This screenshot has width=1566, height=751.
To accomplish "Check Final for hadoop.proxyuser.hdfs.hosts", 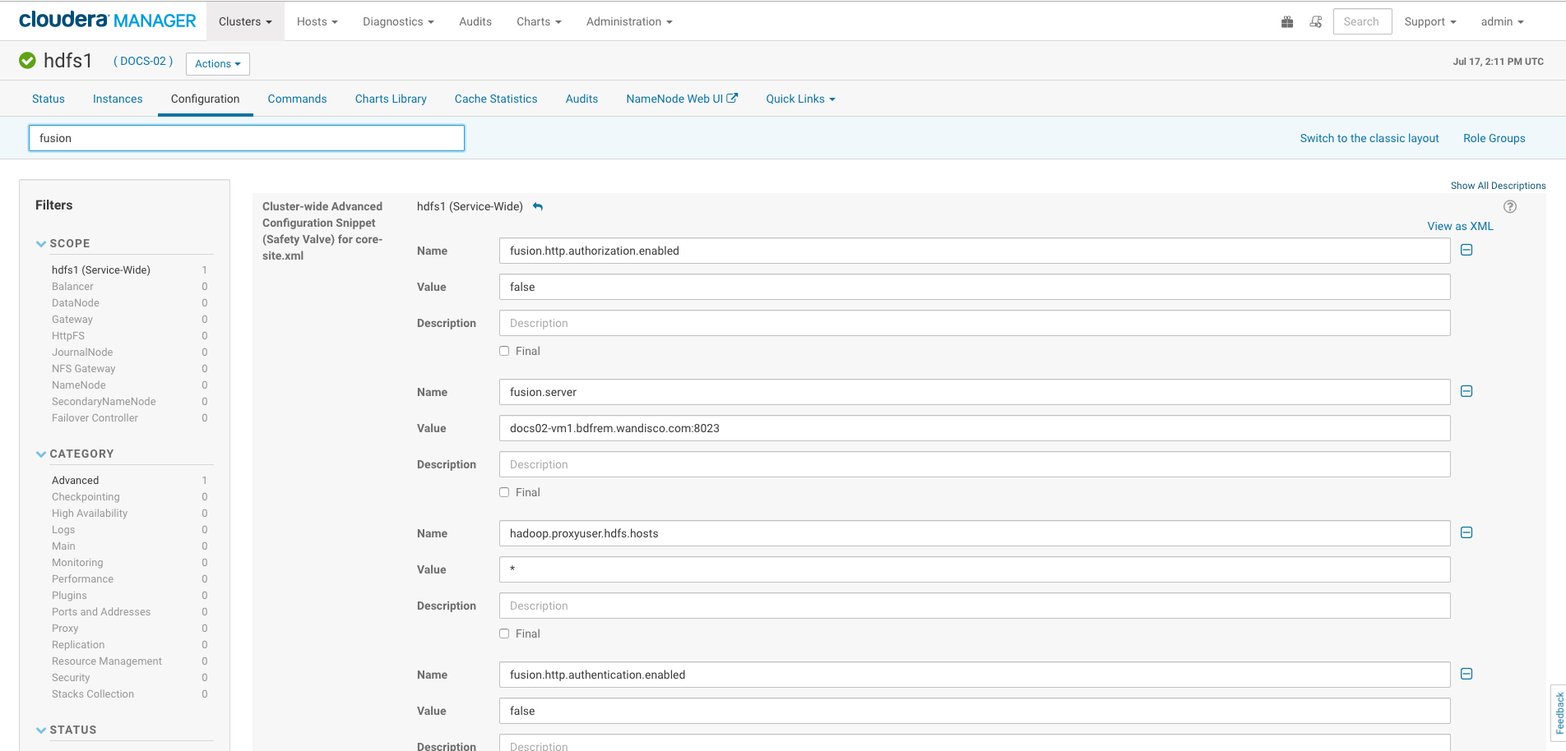I will 503,634.
